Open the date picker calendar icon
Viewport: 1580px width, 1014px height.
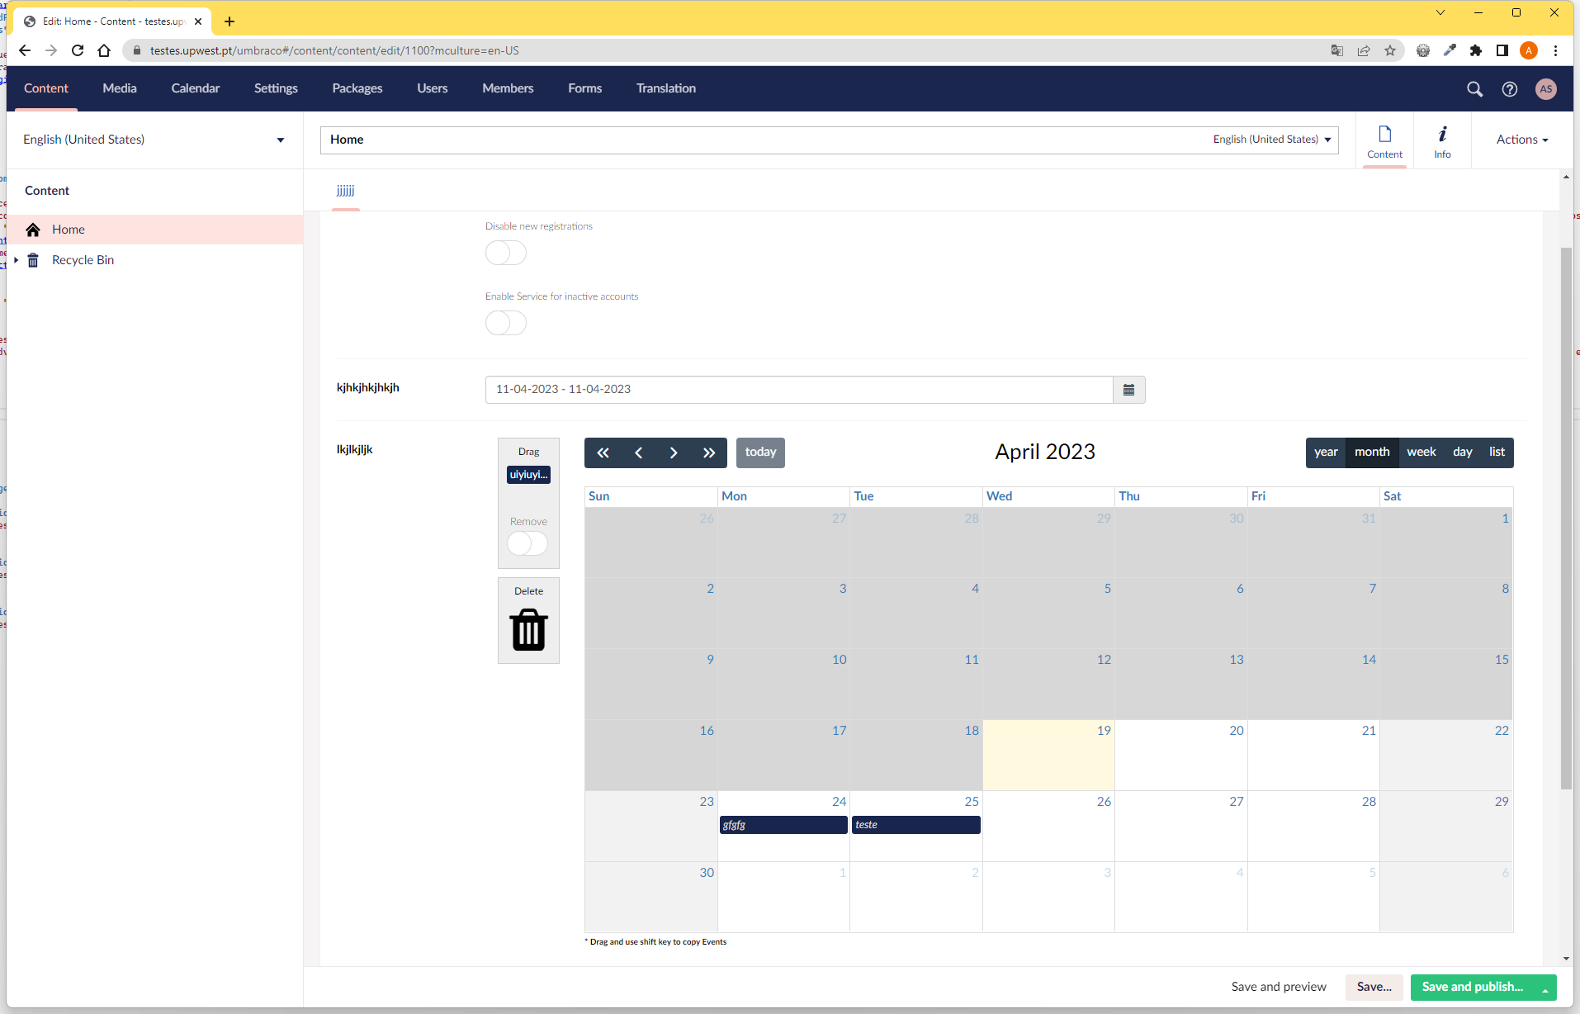point(1128,390)
